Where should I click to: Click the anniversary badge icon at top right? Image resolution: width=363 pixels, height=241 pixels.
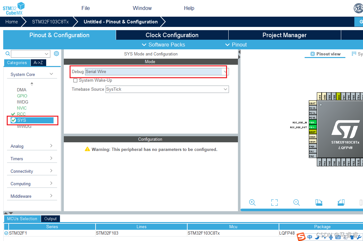tap(358, 8)
